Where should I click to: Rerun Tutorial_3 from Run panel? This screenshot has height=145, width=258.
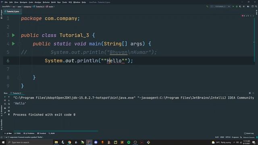point(5,97)
